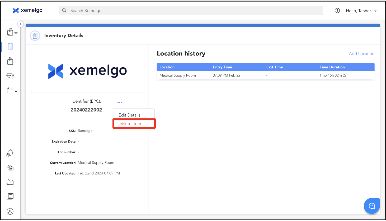Viewport: 386px width, 221px height.
Task: Open the delivery truck sidebar icon
Action: click(x=10, y=76)
